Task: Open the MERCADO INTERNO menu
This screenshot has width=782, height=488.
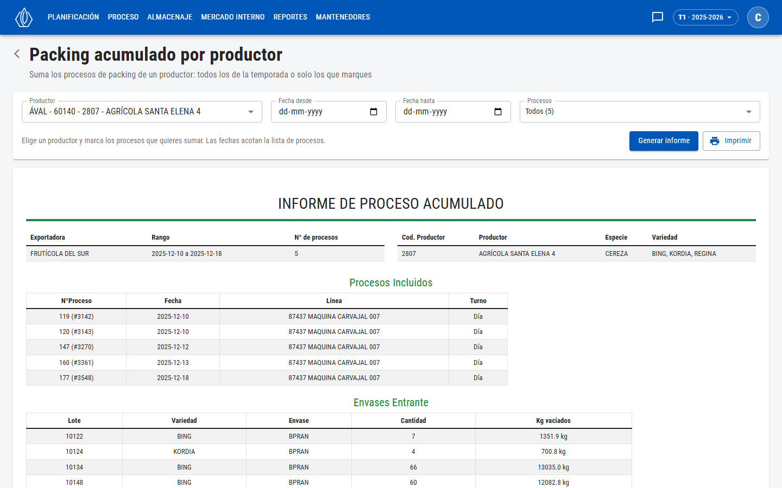Action: point(233,17)
